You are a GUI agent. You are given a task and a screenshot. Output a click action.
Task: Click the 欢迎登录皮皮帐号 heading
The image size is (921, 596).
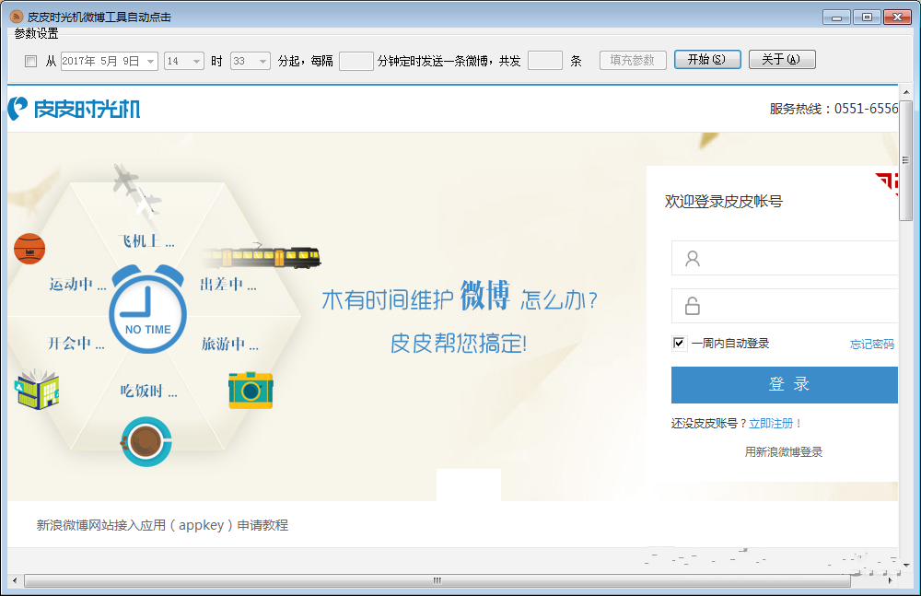click(x=724, y=202)
